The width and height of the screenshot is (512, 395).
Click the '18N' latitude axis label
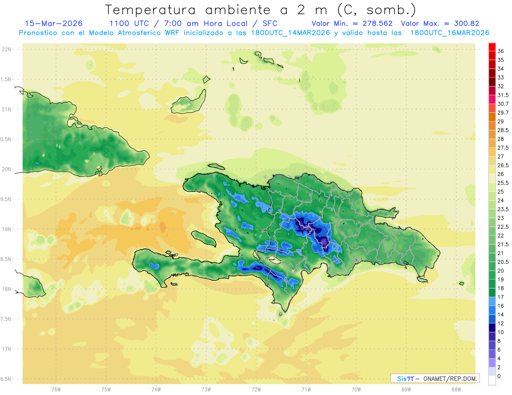pos(6,289)
